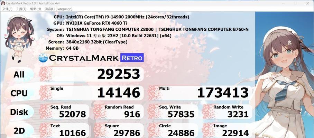Select the Random Write score 3231
The height and width of the screenshot is (138, 314).
pos(238,115)
